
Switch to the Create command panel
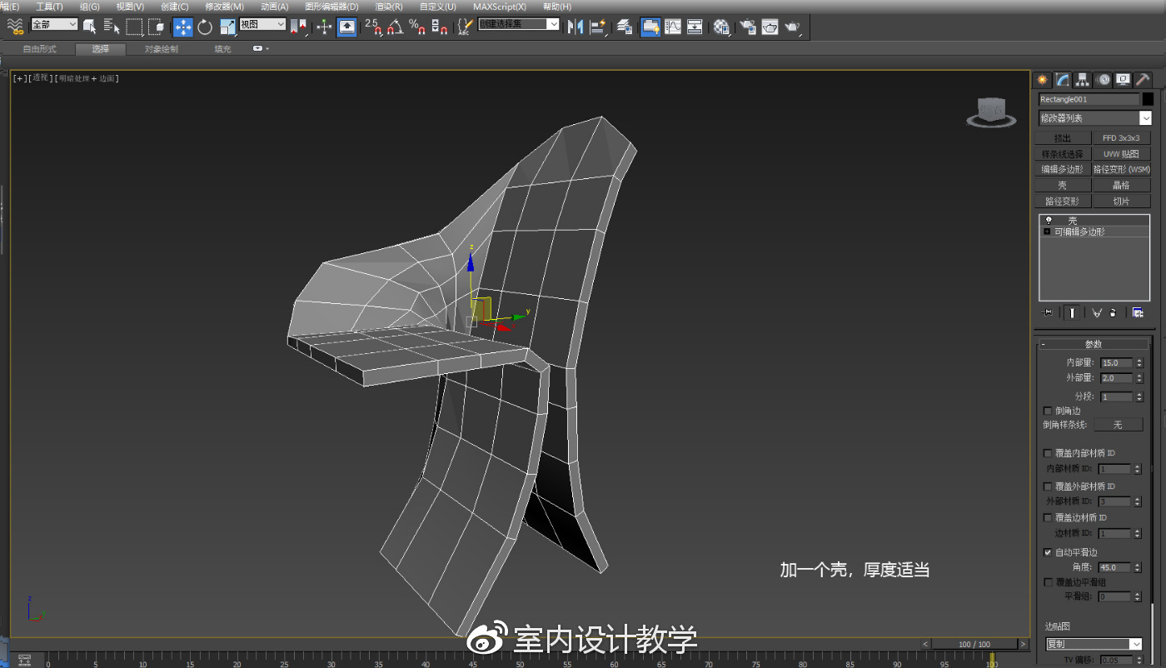tap(1042, 80)
